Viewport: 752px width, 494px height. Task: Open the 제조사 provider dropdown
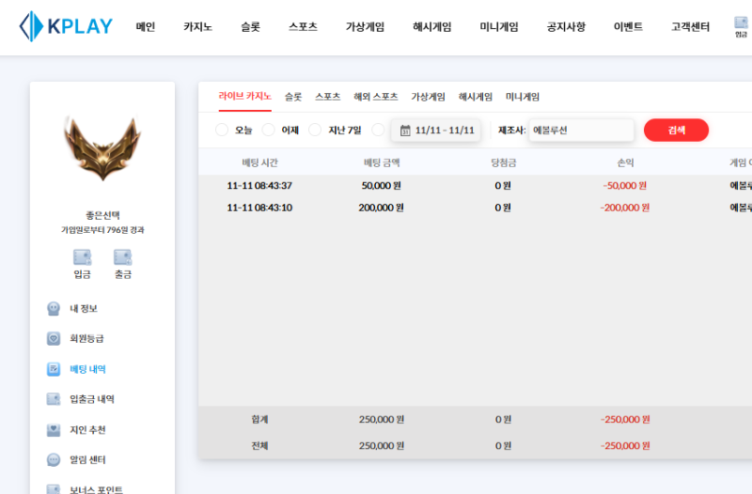581,131
